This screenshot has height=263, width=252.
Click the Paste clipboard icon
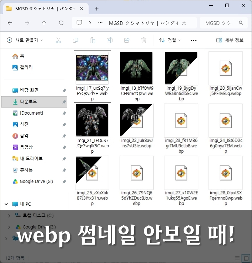click(93, 40)
